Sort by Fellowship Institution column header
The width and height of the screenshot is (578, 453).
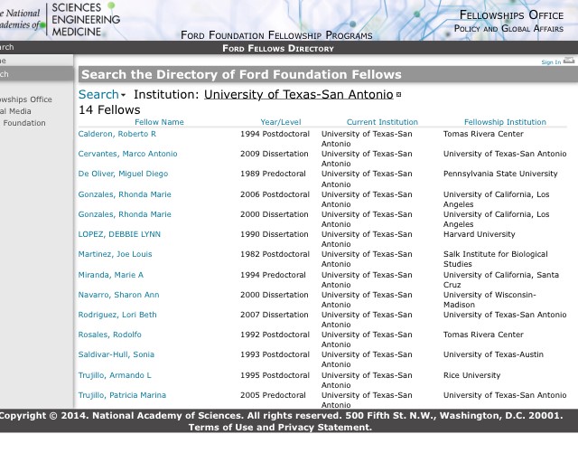tap(505, 122)
